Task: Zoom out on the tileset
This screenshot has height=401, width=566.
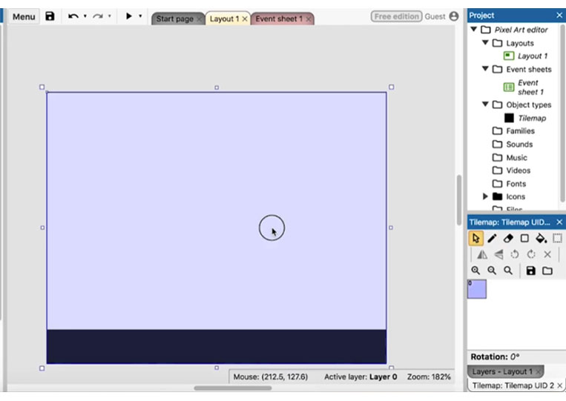Action: [x=492, y=271]
